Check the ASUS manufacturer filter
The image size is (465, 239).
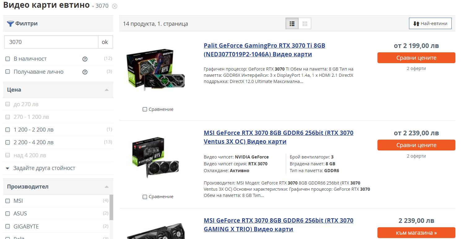pos(8,214)
